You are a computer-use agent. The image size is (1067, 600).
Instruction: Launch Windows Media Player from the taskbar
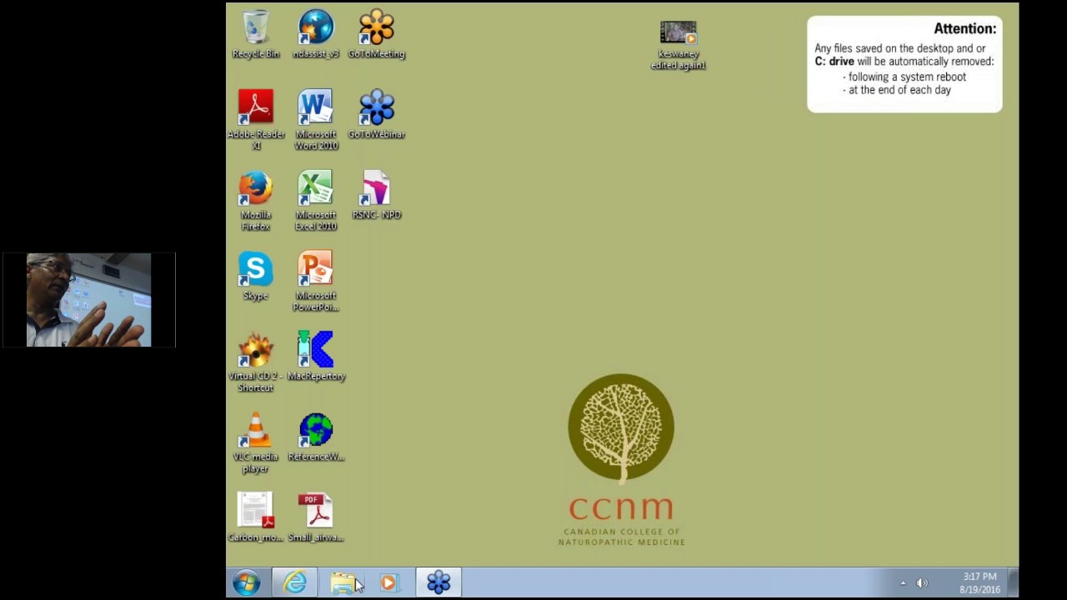pos(389,582)
